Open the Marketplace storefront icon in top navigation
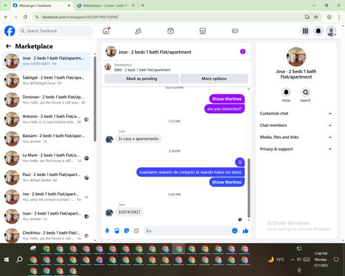Image resolution: width=345 pixels, height=276 pixels. click(203, 31)
